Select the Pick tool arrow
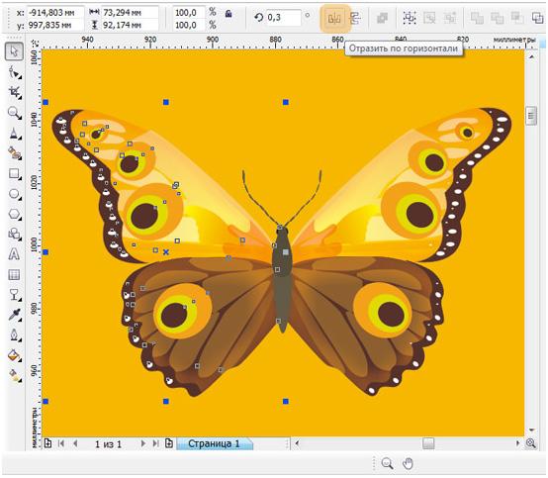548x478 pixels. pos(14,51)
